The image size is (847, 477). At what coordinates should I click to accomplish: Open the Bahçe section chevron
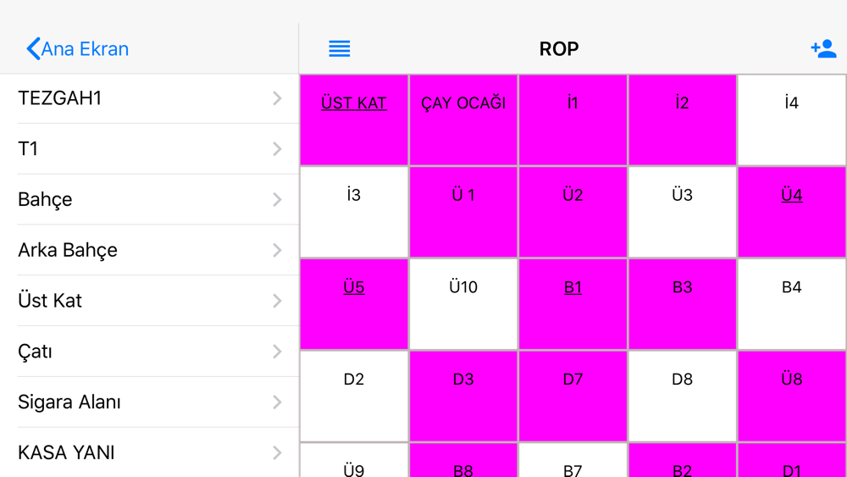(277, 199)
